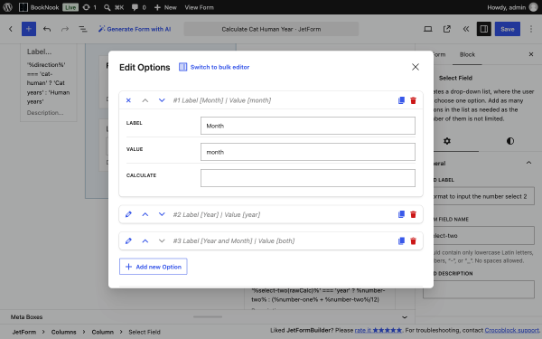Switch to bulk editor
Image resolution: width=542 pixels, height=339 pixels.
[x=214, y=67]
